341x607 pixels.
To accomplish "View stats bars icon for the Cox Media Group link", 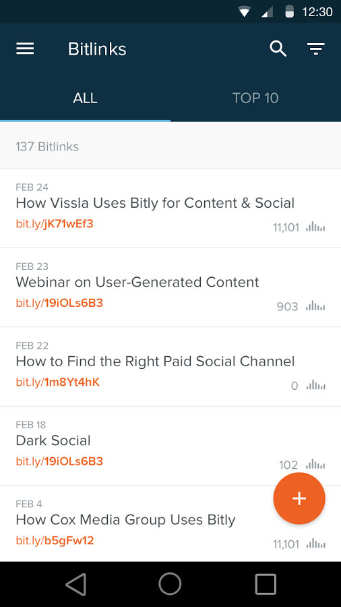I will pyautogui.click(x=315, y=544).
